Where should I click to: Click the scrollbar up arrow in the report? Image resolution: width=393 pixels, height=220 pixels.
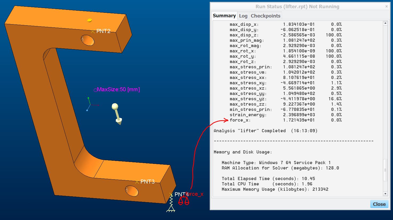(x=386, y=23)
